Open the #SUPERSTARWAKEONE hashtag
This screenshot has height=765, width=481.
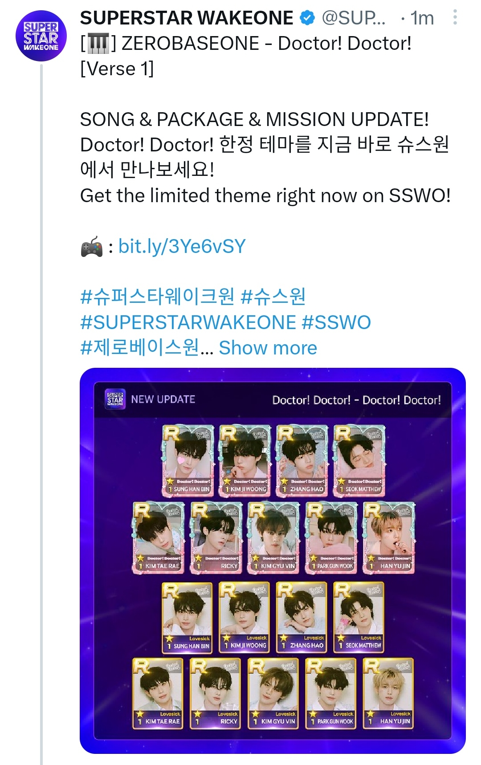[188, 322]
